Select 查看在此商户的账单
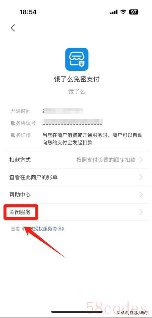 click(76, 177)
